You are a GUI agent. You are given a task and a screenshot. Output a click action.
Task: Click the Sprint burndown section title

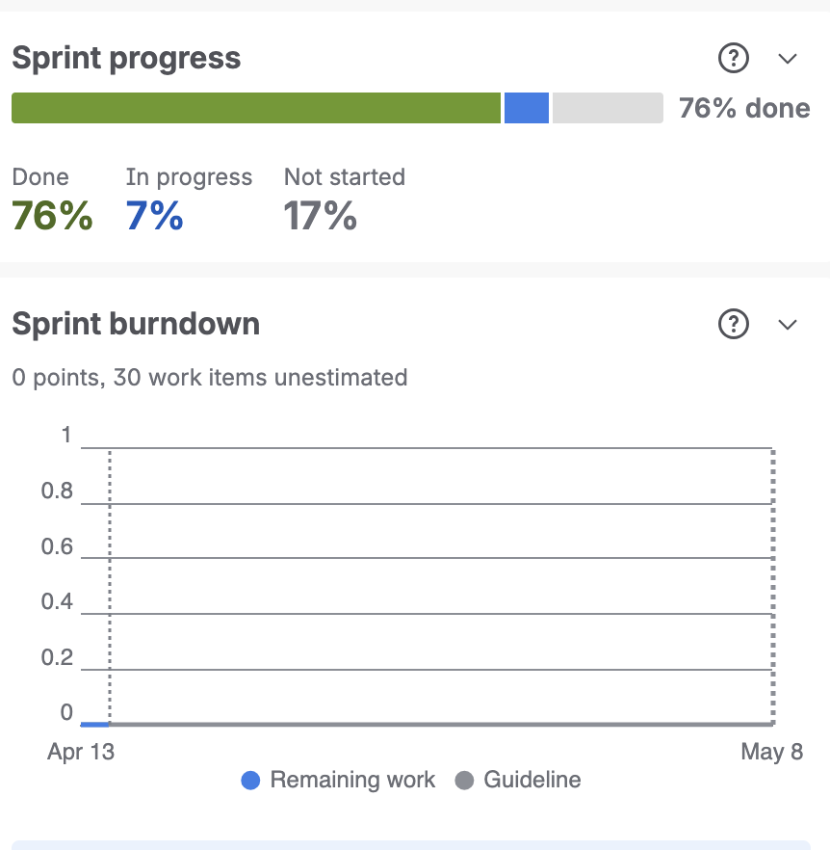point(135,324)
